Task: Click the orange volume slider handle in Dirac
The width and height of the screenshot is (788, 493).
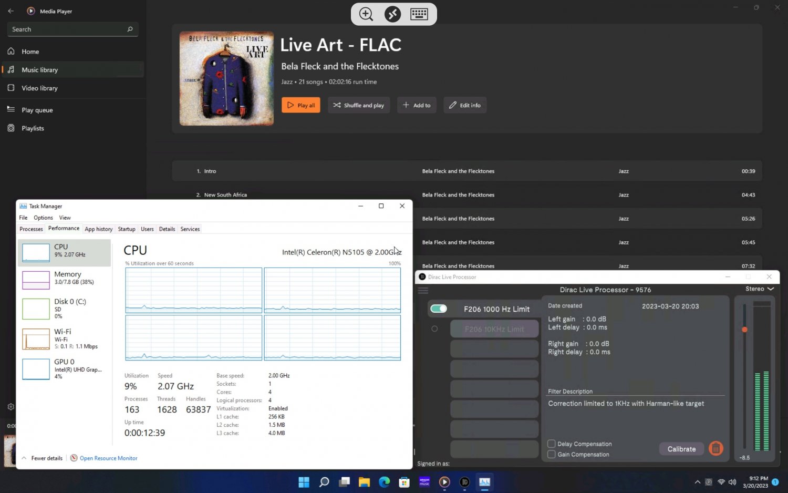Action: pos(744,330)
